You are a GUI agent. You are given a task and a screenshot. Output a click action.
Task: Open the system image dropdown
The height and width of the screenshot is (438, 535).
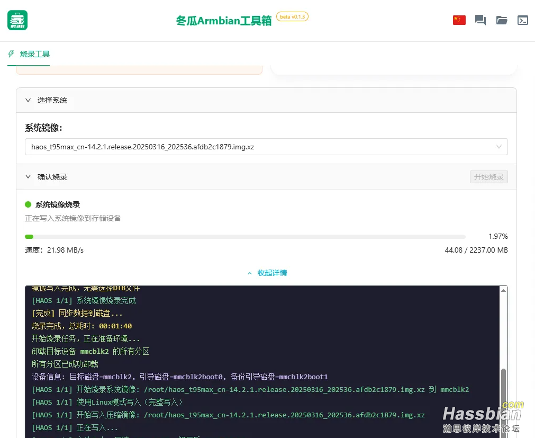[266, 147]
